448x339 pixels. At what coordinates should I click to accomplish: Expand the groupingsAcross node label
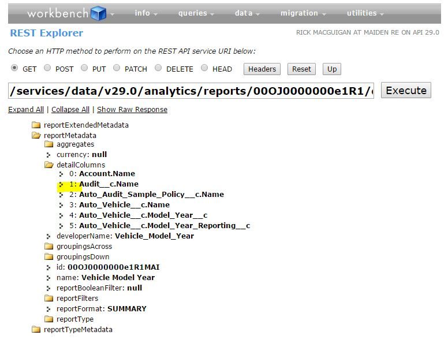point(84,247)
